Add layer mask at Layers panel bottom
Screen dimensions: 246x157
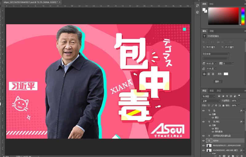pyautogui.click(x=224, y=156)
